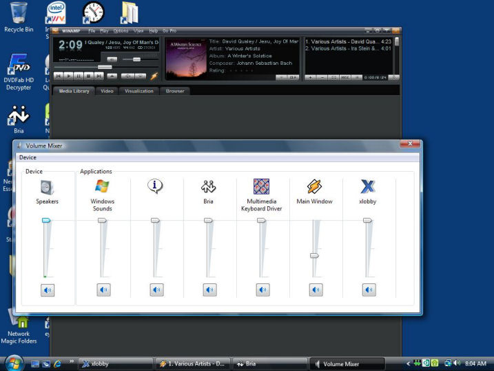
Task: Click the Windows Sounds flag icon
Action: coord(102,186)
